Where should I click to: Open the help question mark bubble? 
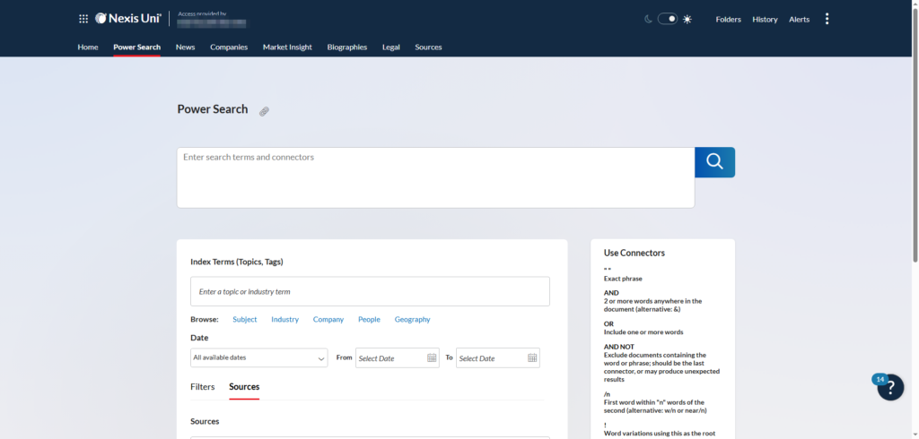[890, 387]
